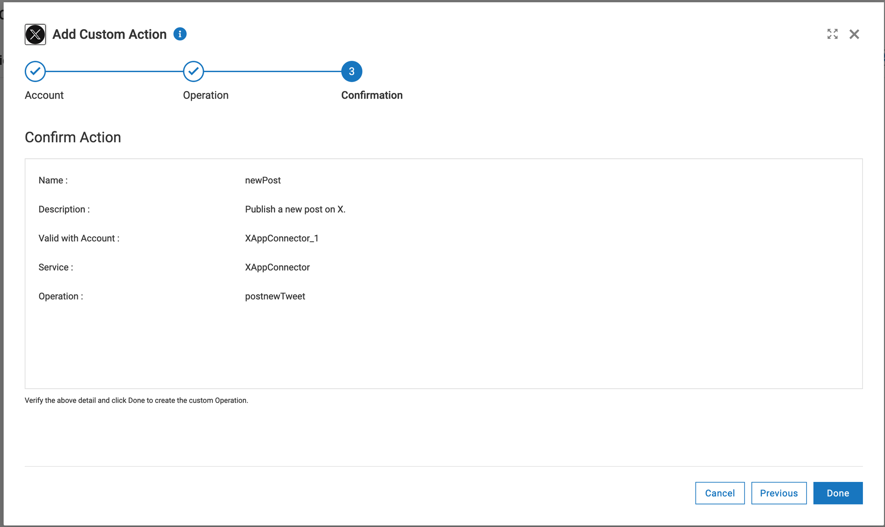This screenshot has width=885, height=527.
Task: Click the Operation step label
Action: point(206,95)
